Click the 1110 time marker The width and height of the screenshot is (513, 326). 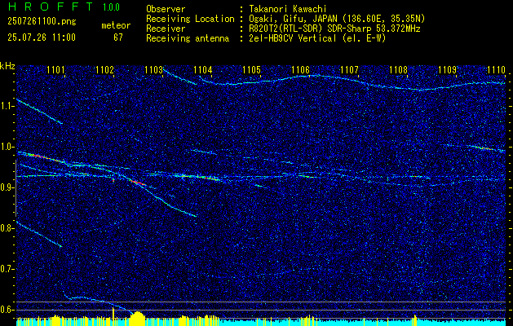(496, 69)
